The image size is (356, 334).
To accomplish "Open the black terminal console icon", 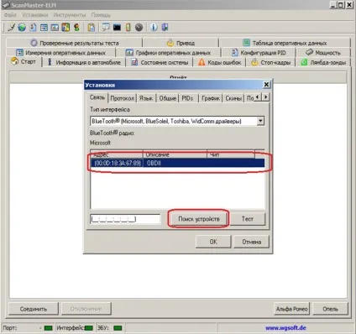I will 117,28.
